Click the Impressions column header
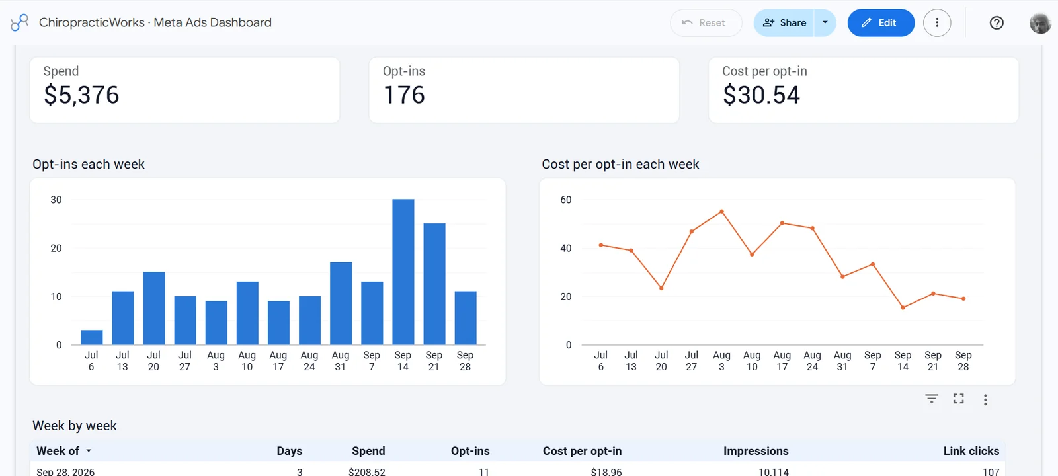The image size is (1058, 476). click(x=756, y=451)
